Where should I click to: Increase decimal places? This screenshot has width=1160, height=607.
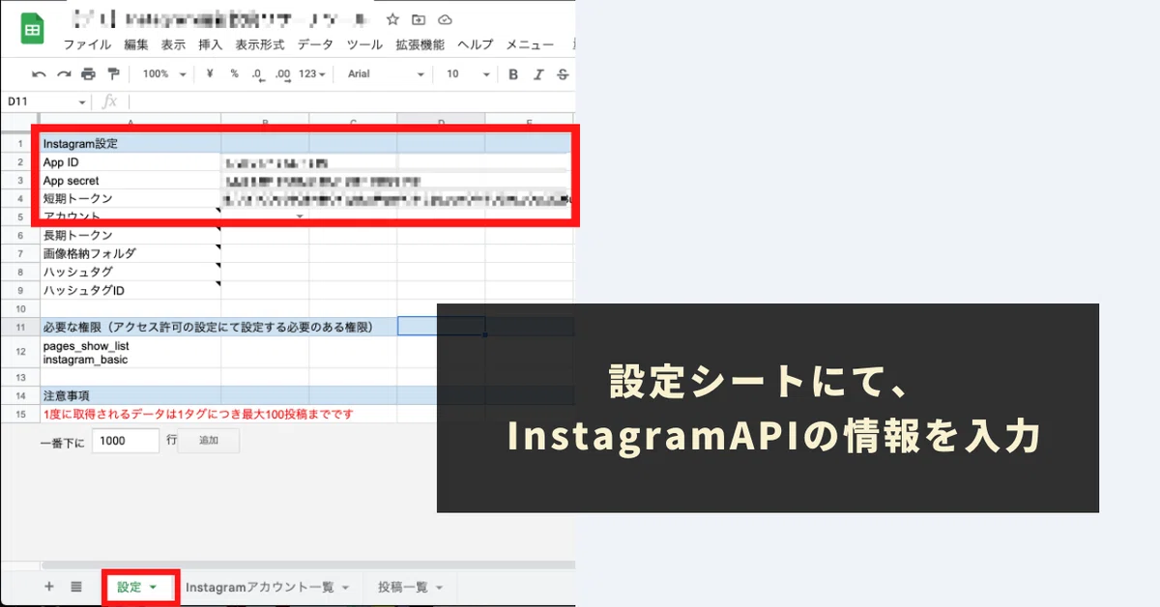pos(283,74)
